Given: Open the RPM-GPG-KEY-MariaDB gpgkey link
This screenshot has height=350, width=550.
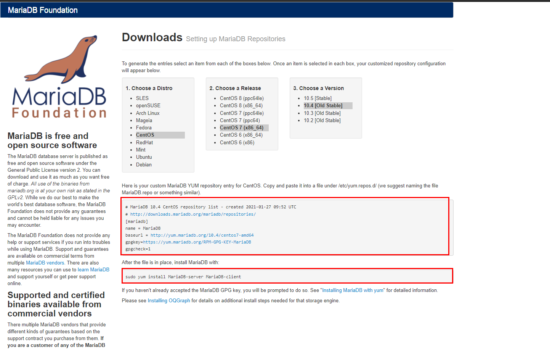Looking at the screenshot, I should (x=197, y=242).
